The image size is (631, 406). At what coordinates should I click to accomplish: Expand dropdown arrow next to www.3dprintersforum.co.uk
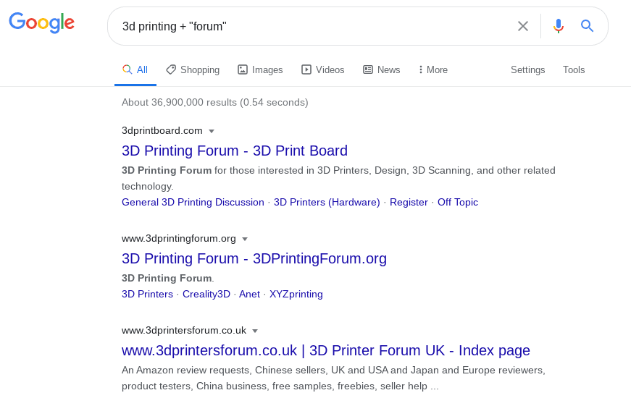(255, 331)
